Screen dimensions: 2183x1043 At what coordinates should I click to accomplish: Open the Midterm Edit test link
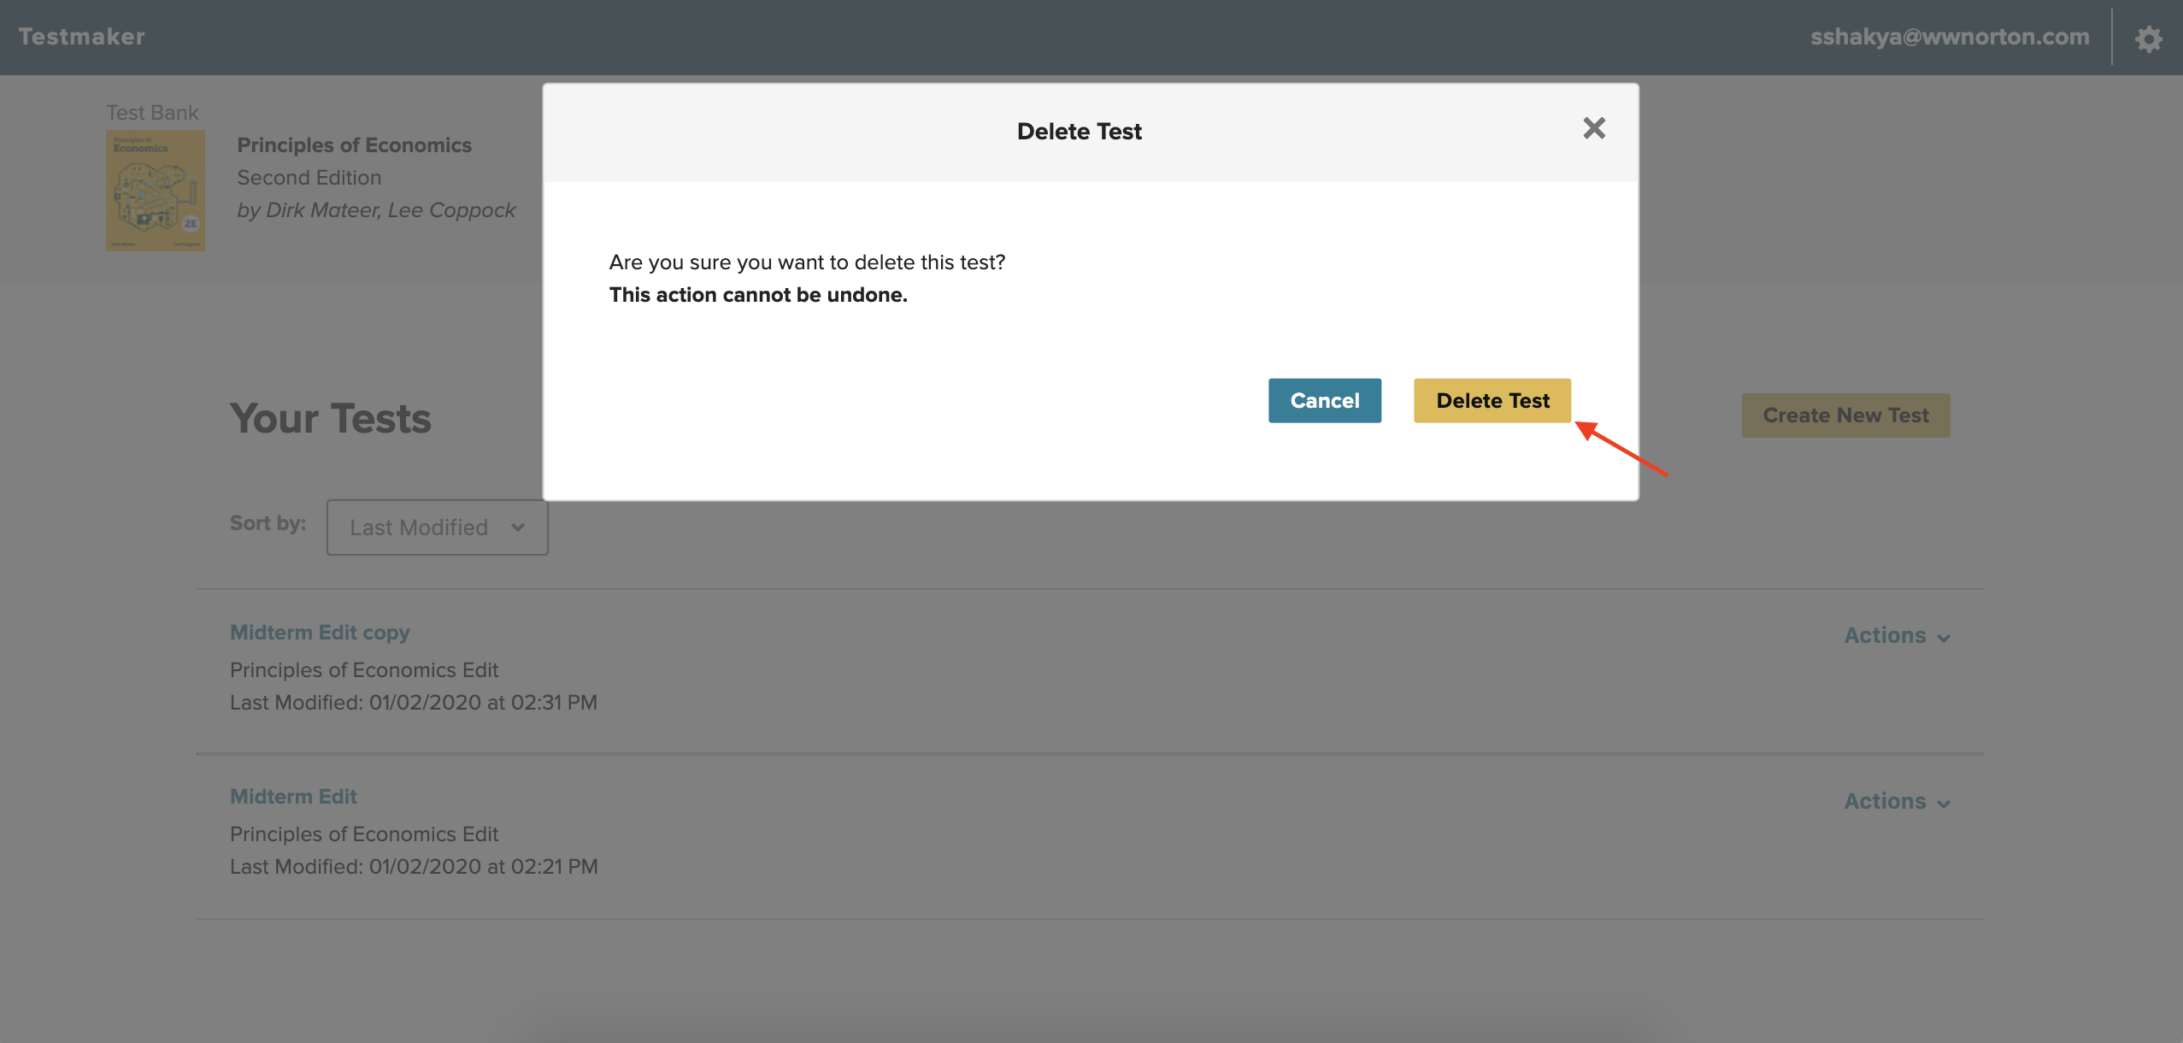click(x=293, y=797)
